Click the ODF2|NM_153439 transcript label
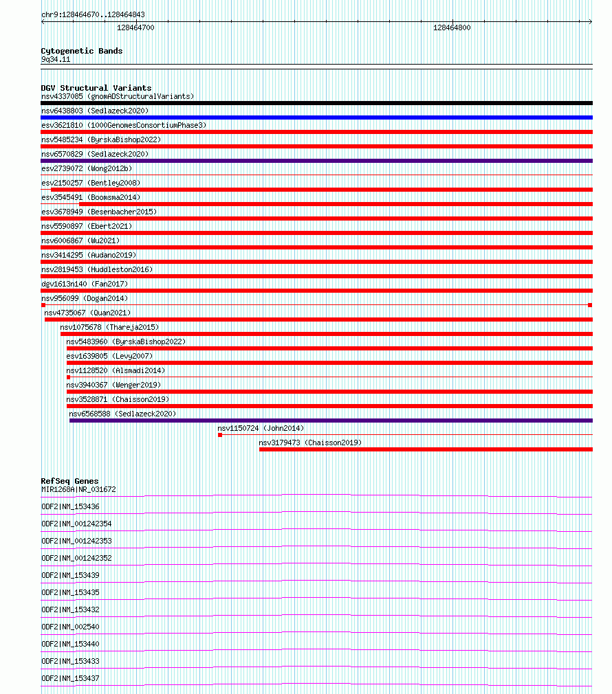The height and width of the screenshot is (694, 612). 70,575
